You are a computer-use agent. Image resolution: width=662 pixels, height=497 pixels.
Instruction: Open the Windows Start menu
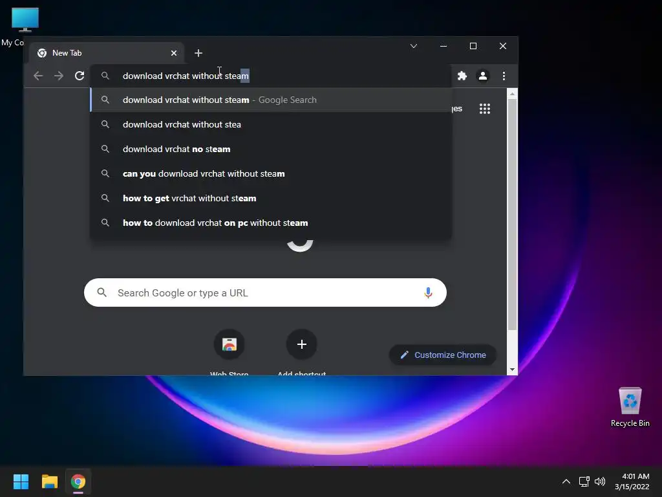pyautogui.click(x=21, y=481)
